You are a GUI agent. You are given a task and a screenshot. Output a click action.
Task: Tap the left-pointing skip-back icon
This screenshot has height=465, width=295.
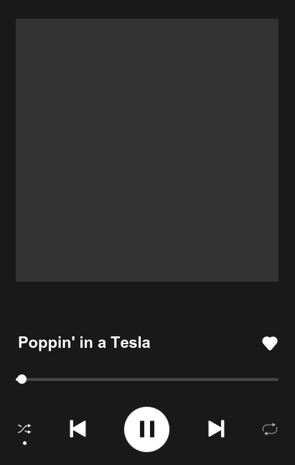tap(78, 429)
